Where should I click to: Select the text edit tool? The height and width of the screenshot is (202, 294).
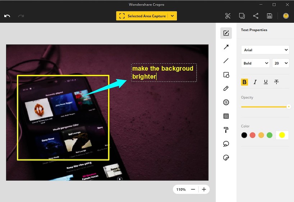[x=226, y=33]
